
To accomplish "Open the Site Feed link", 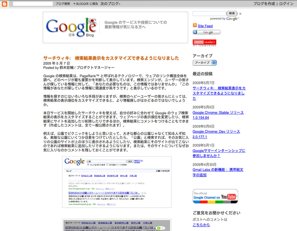I will point(205,26).
